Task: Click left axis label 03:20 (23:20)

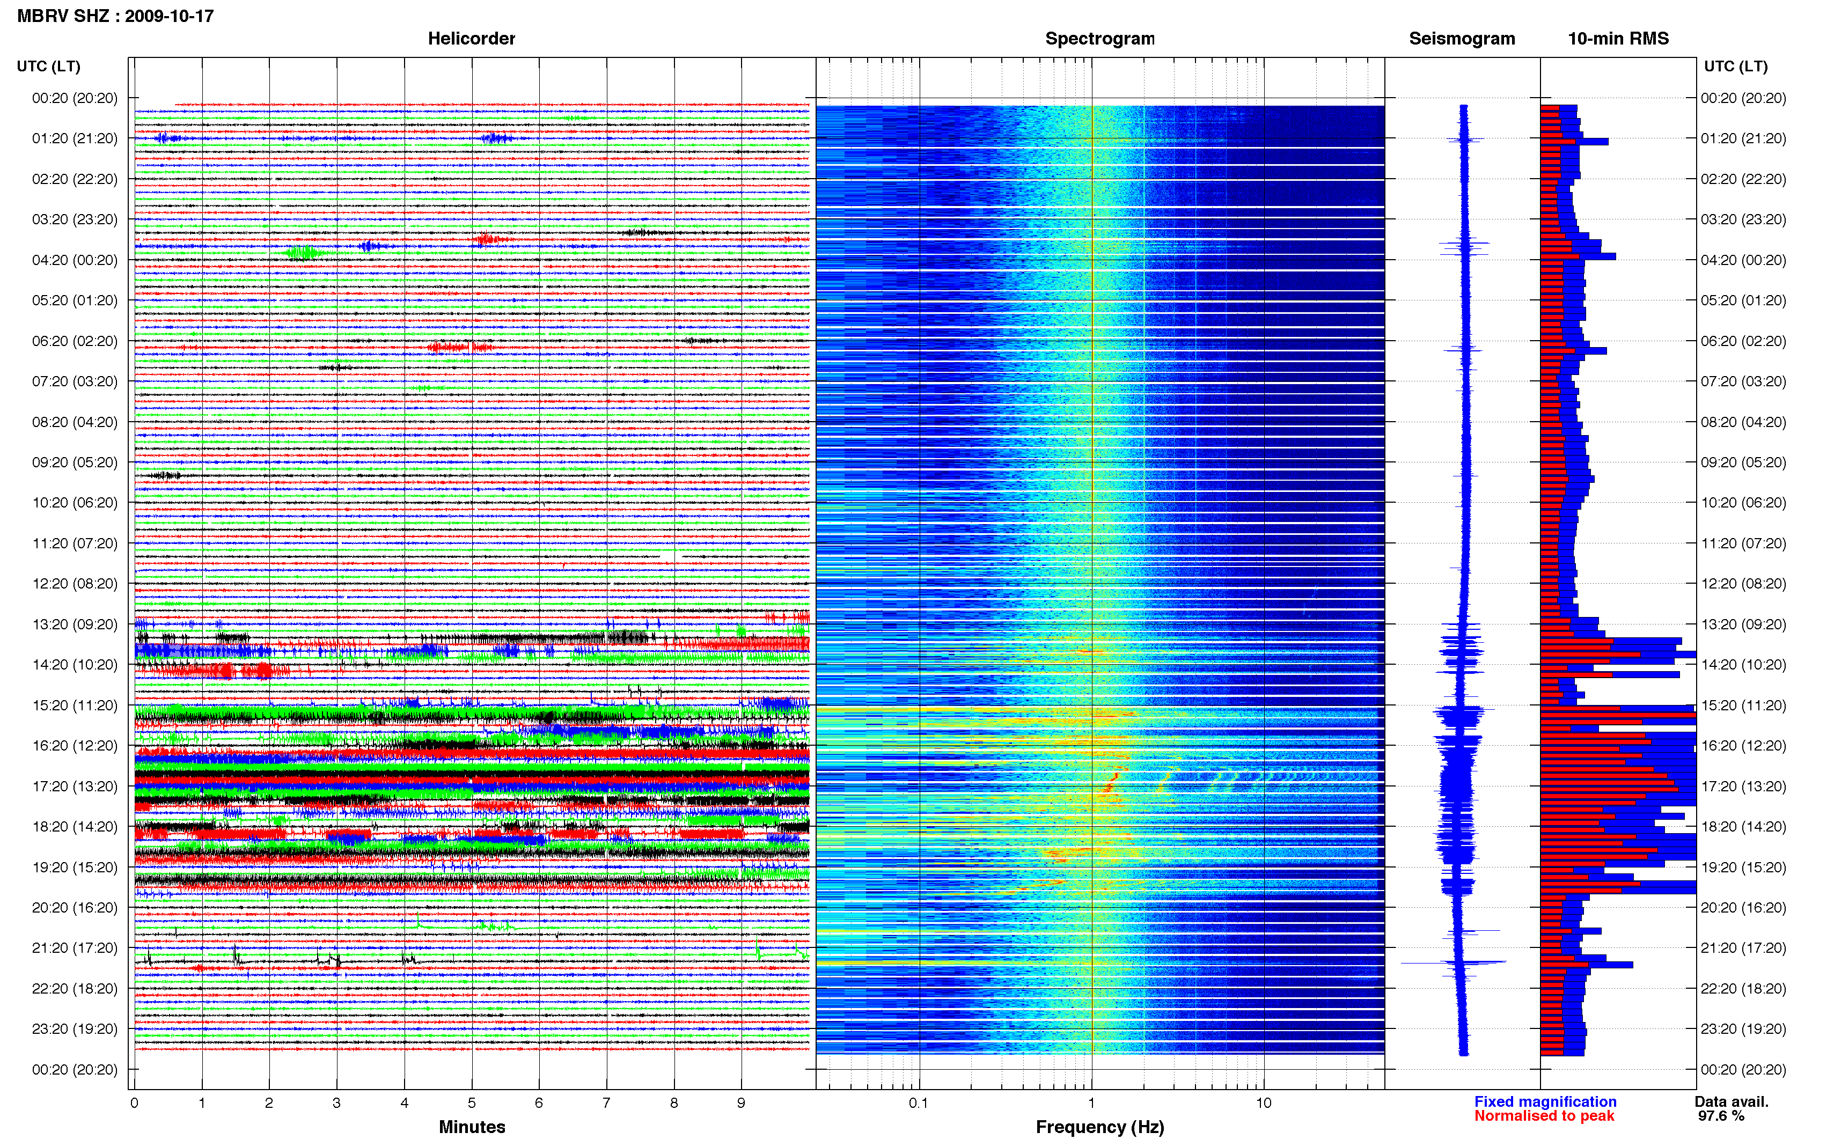Action: [x=75, y=219]
